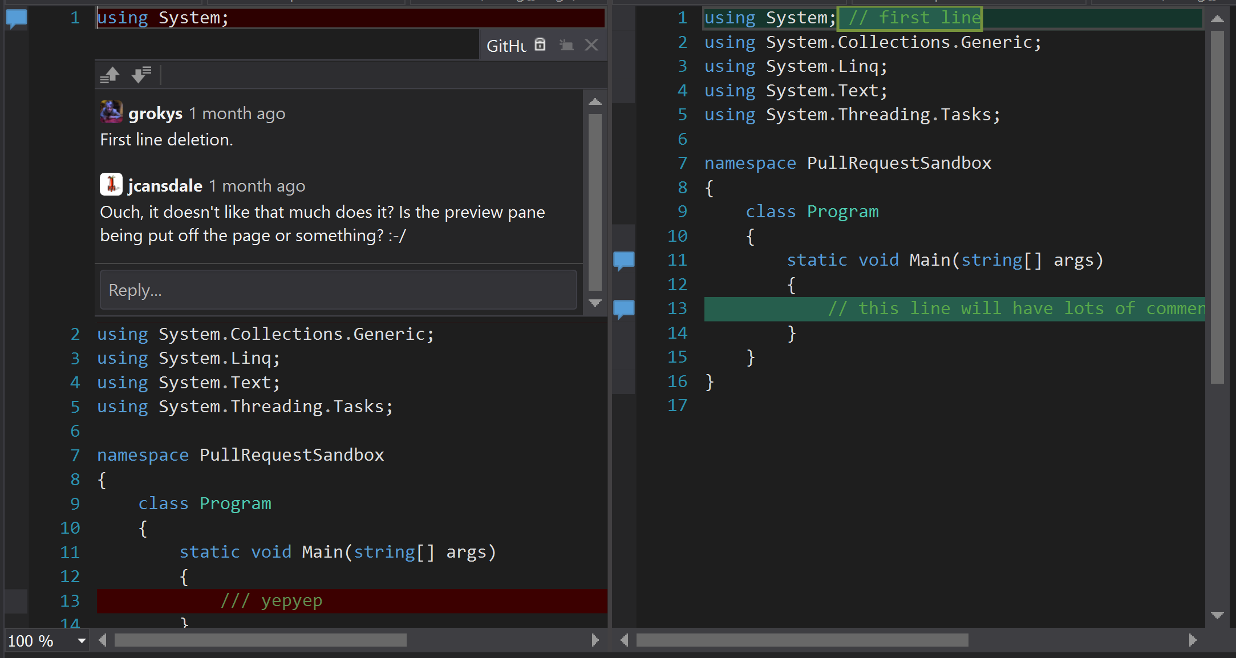
Task: Click grokys username link
Action: (x=155, y=114)
